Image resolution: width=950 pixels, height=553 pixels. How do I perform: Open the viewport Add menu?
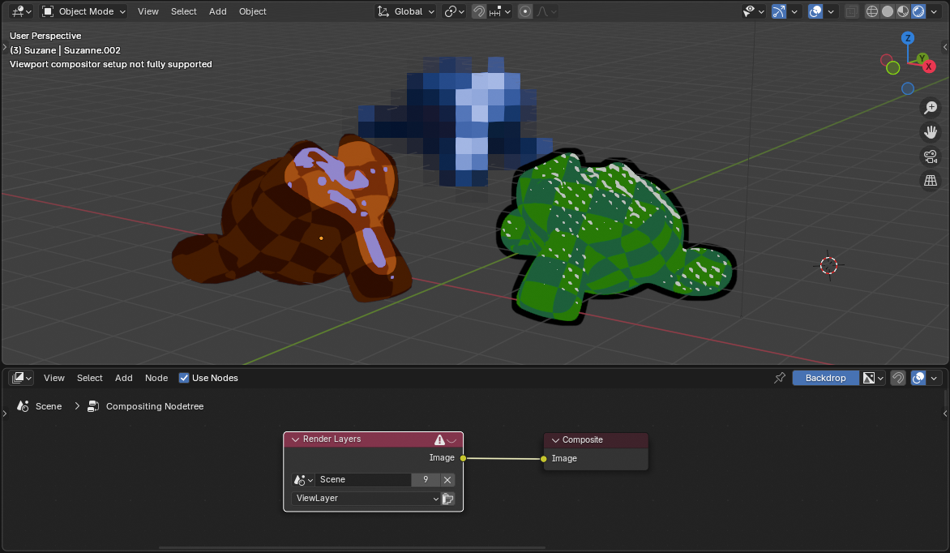coord(217,11)
